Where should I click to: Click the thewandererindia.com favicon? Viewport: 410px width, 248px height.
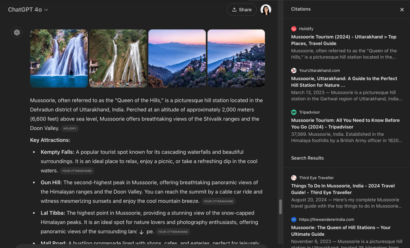point(294,220)
